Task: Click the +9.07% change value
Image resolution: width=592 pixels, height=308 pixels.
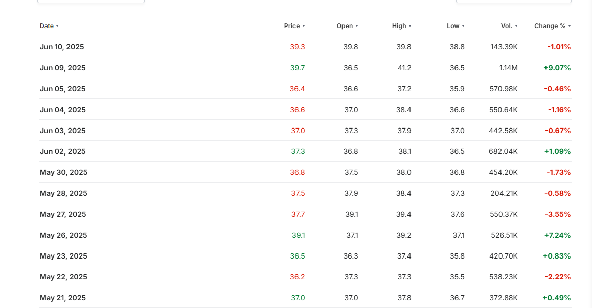Action: (x=557, y=68)
